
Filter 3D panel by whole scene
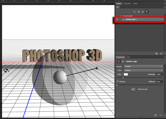[x=135, y=12]
